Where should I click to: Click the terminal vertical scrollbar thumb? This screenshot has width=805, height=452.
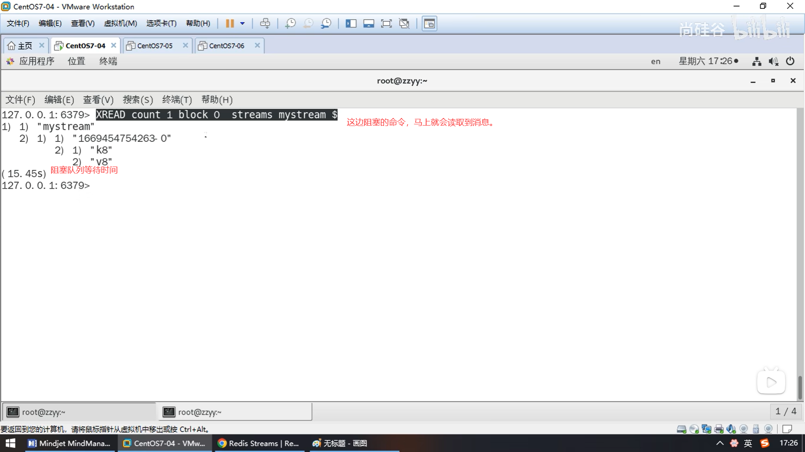tap(800, 387)
